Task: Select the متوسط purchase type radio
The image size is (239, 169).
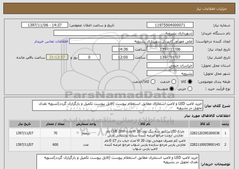Action: 172,89
